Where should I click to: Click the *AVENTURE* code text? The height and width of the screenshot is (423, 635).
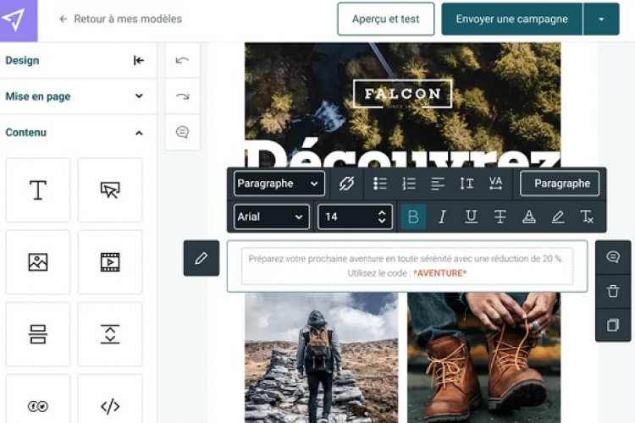[439, 273]
